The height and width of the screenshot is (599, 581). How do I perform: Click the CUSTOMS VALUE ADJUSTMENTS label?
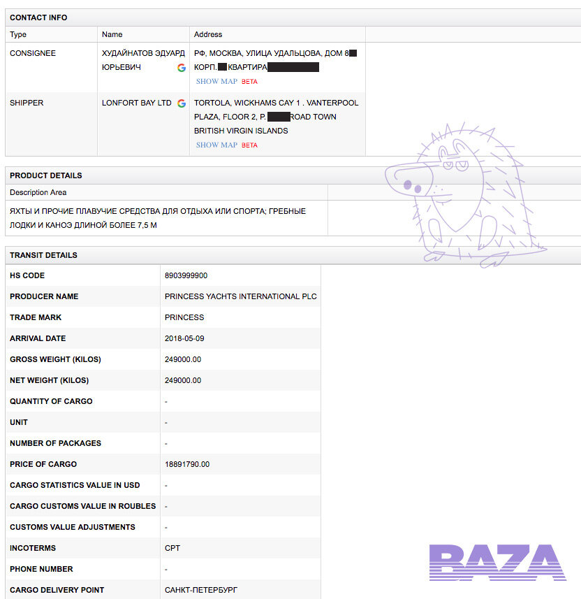[73, 527]
